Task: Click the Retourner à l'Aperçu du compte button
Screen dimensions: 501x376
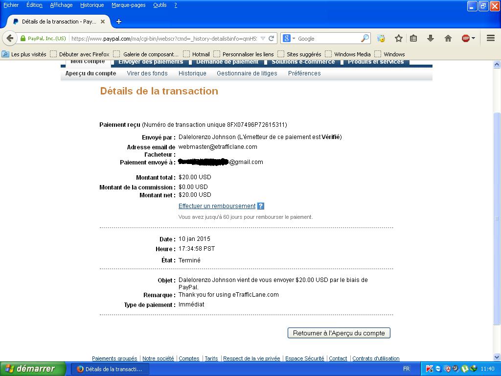Action: (x=339, y=333)
